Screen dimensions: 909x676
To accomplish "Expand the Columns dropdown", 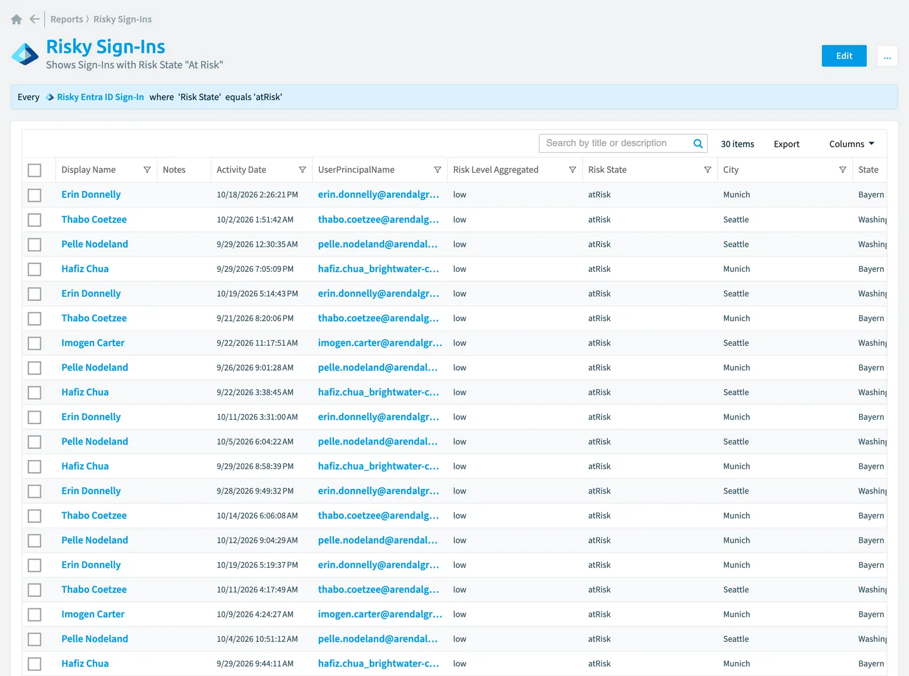I will [x=852, y=144].
